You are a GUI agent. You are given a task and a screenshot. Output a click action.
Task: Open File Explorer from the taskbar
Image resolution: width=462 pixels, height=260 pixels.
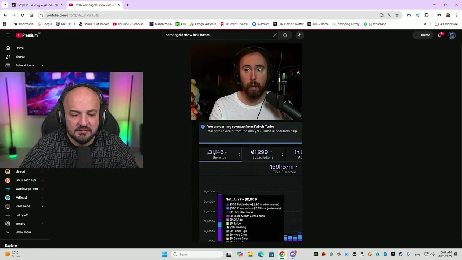(x=250, y=254)
